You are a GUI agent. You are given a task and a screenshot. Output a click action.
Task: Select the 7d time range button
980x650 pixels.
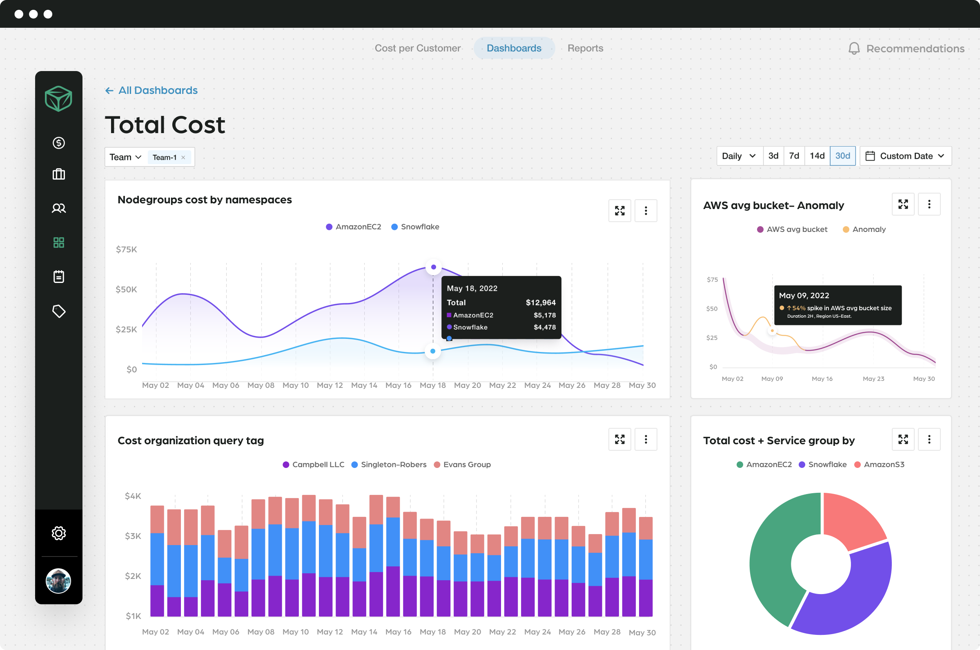coord(793,156)
